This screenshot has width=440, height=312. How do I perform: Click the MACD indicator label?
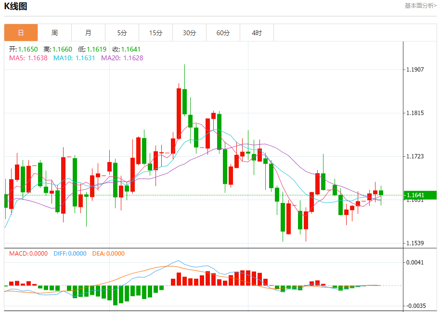[x=28, y=254]
